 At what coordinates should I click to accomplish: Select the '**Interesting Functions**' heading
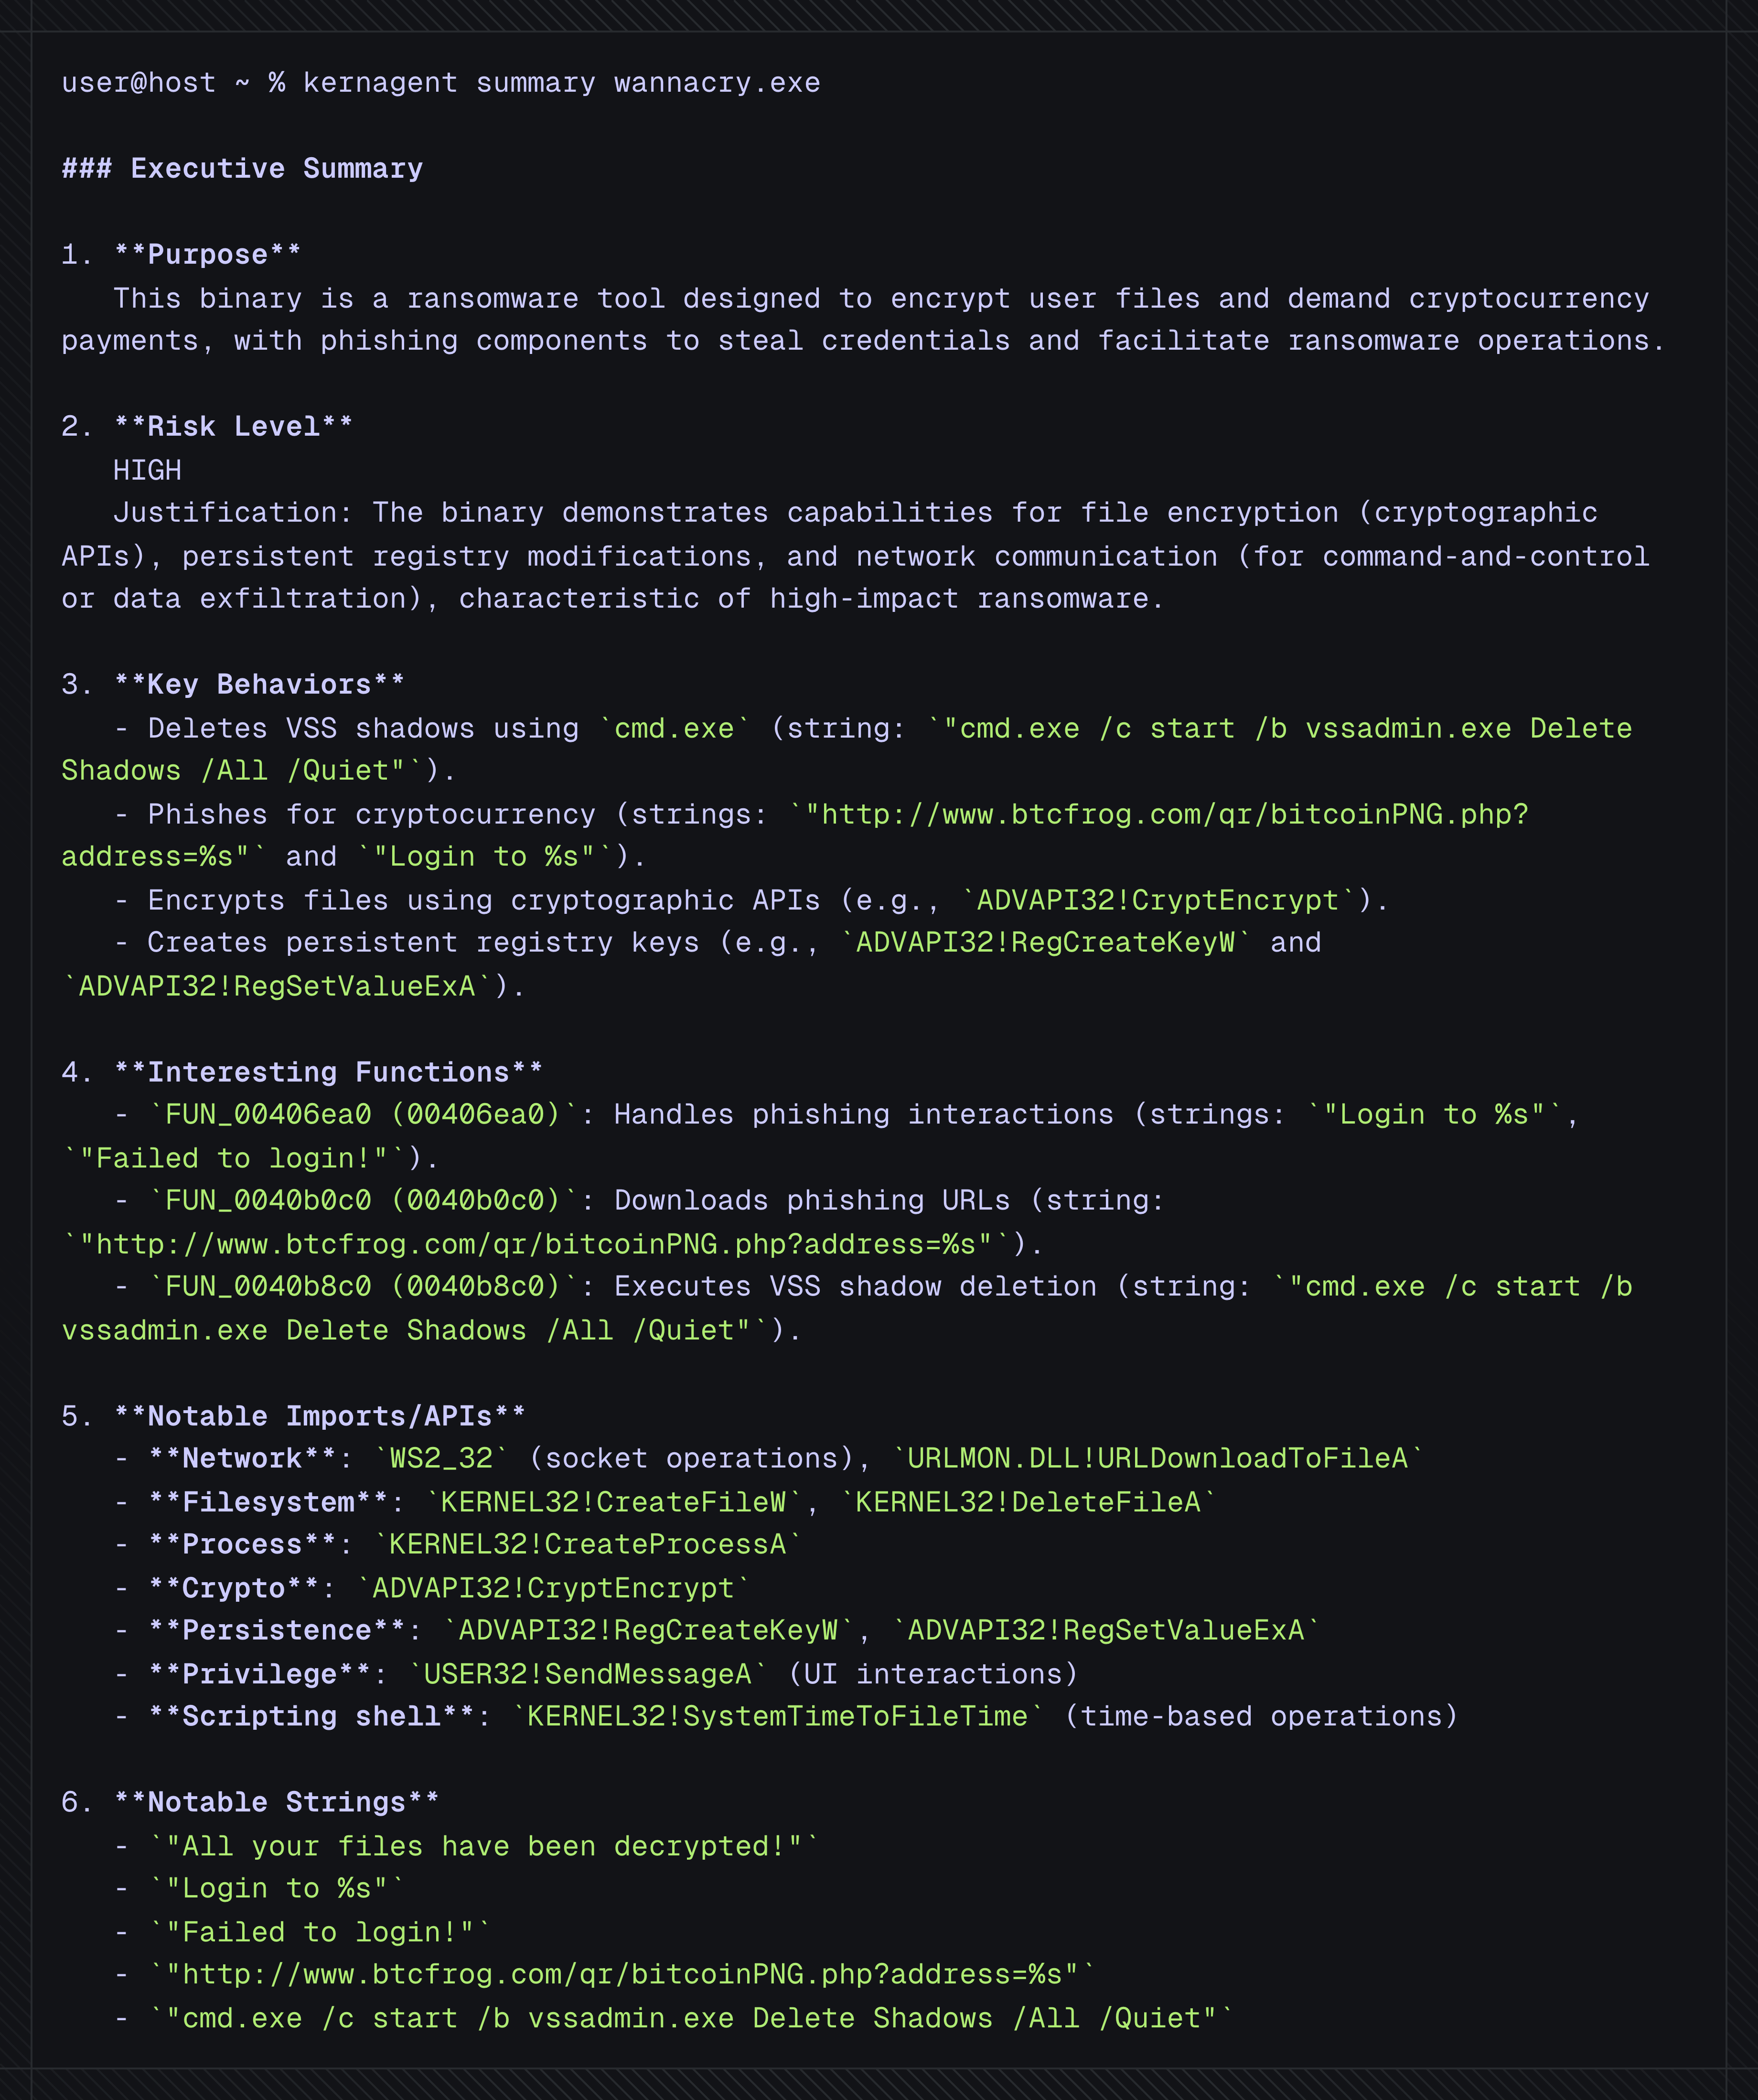pos(328,1073)
